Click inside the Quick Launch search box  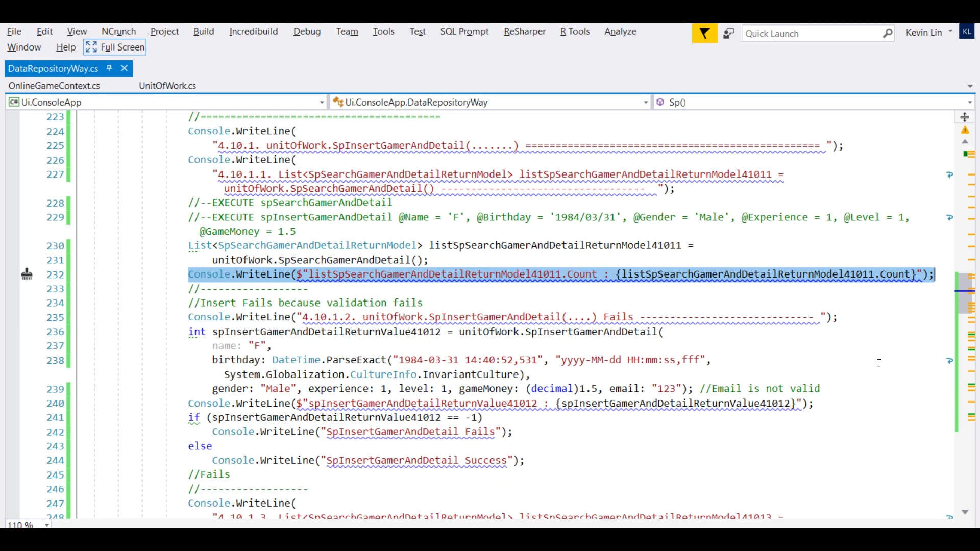(806, 33)
